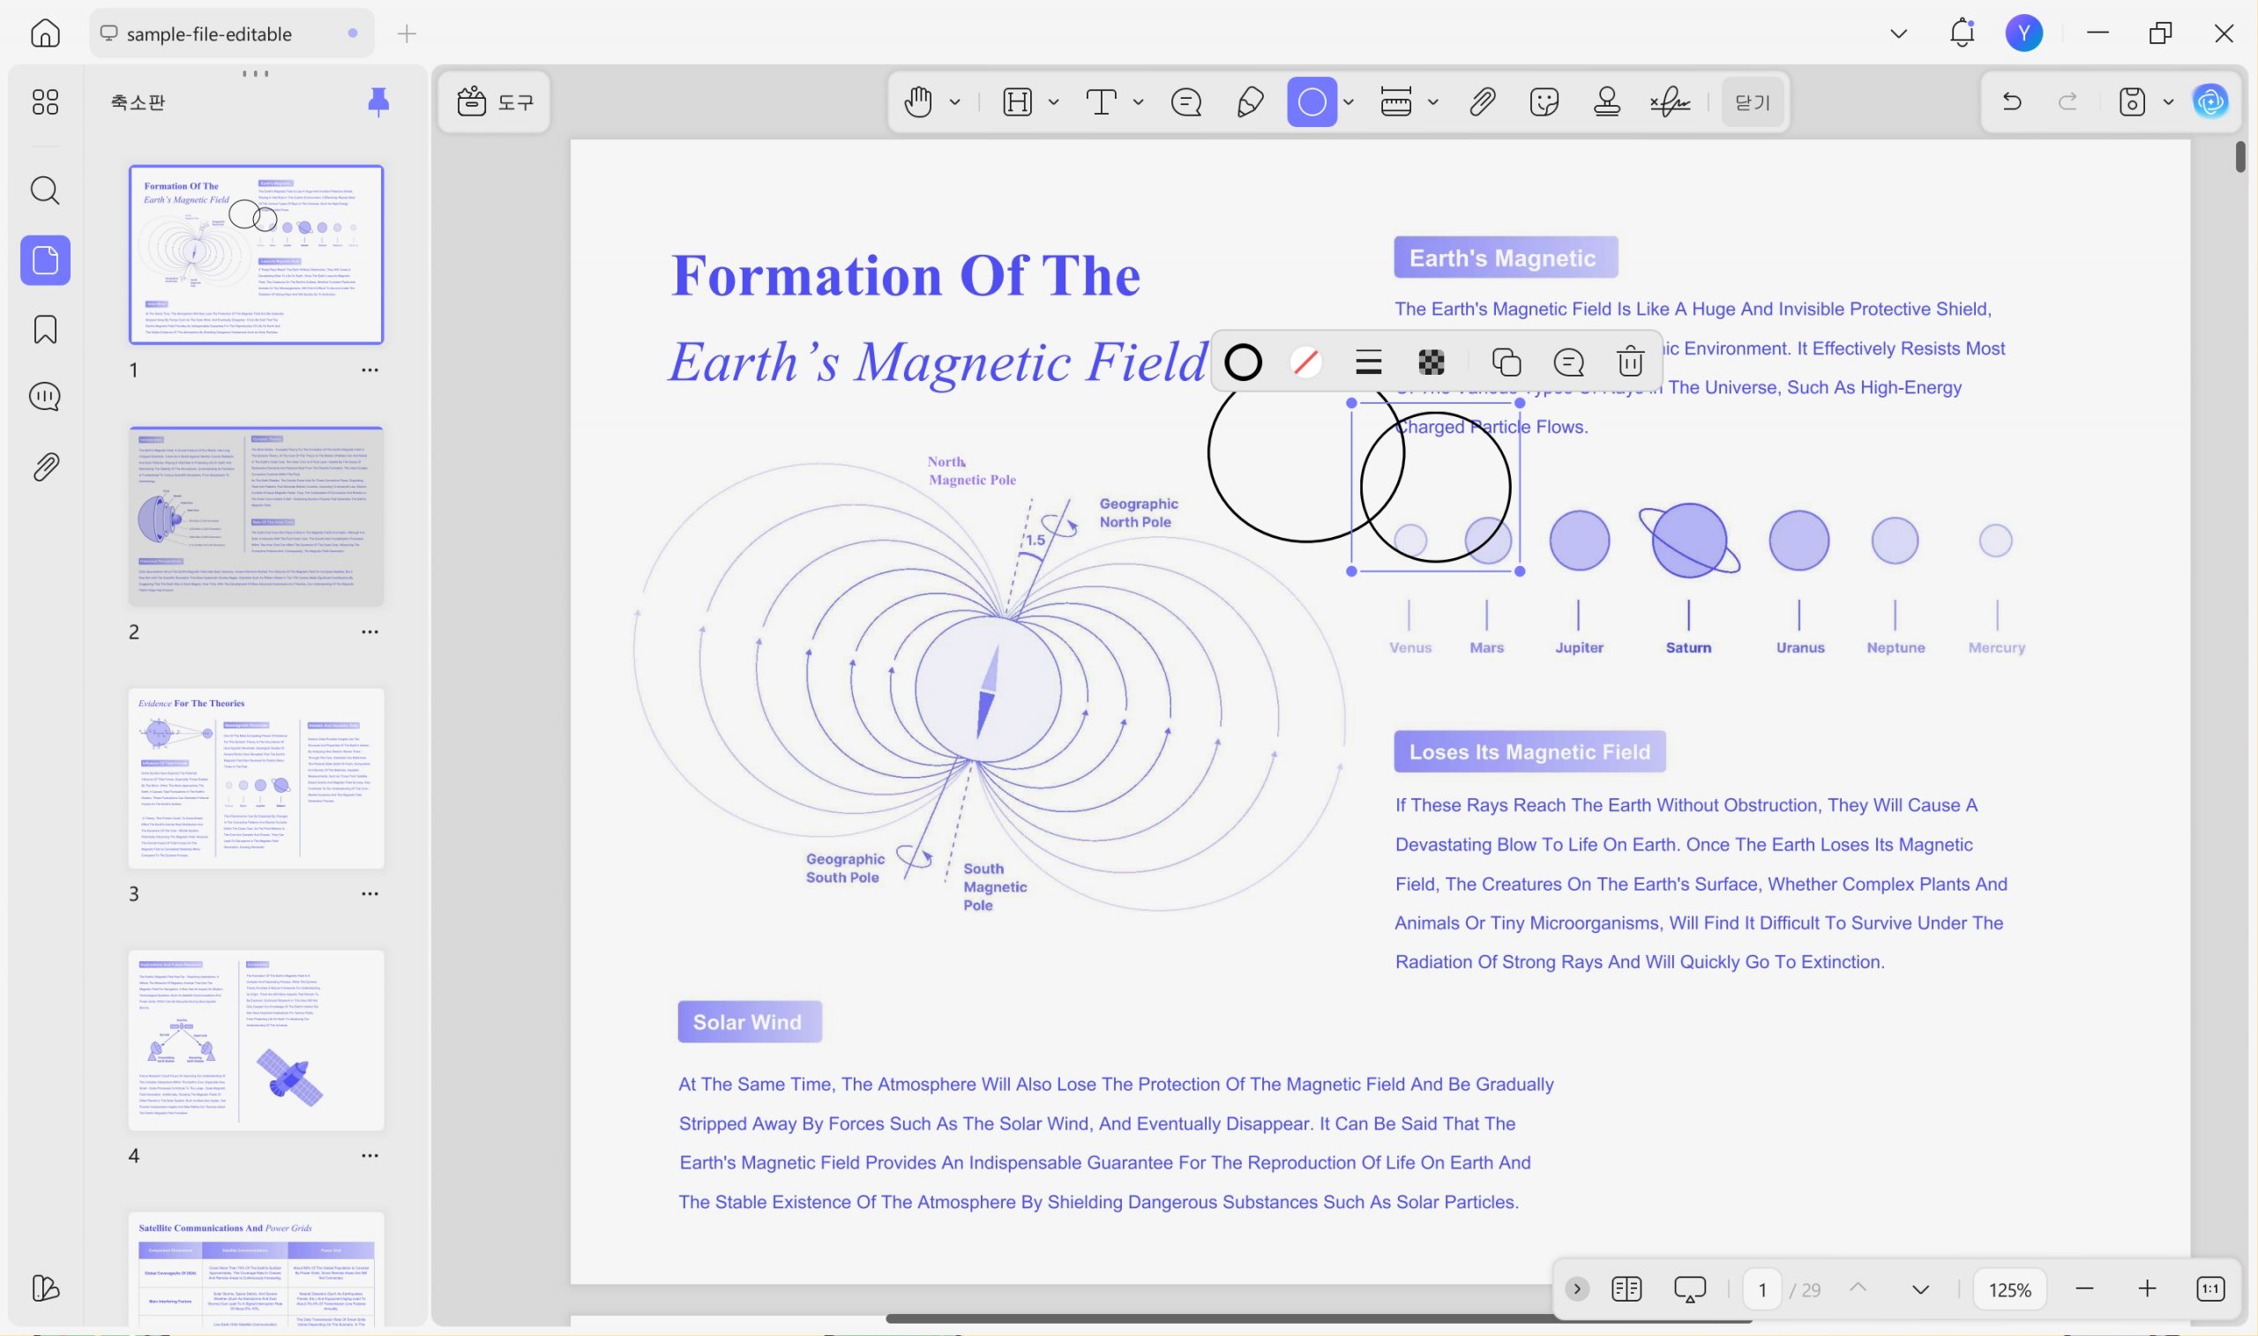2258x1336 pixels.
Task: Click the 닫기 close button
Action: [1752, 101]
